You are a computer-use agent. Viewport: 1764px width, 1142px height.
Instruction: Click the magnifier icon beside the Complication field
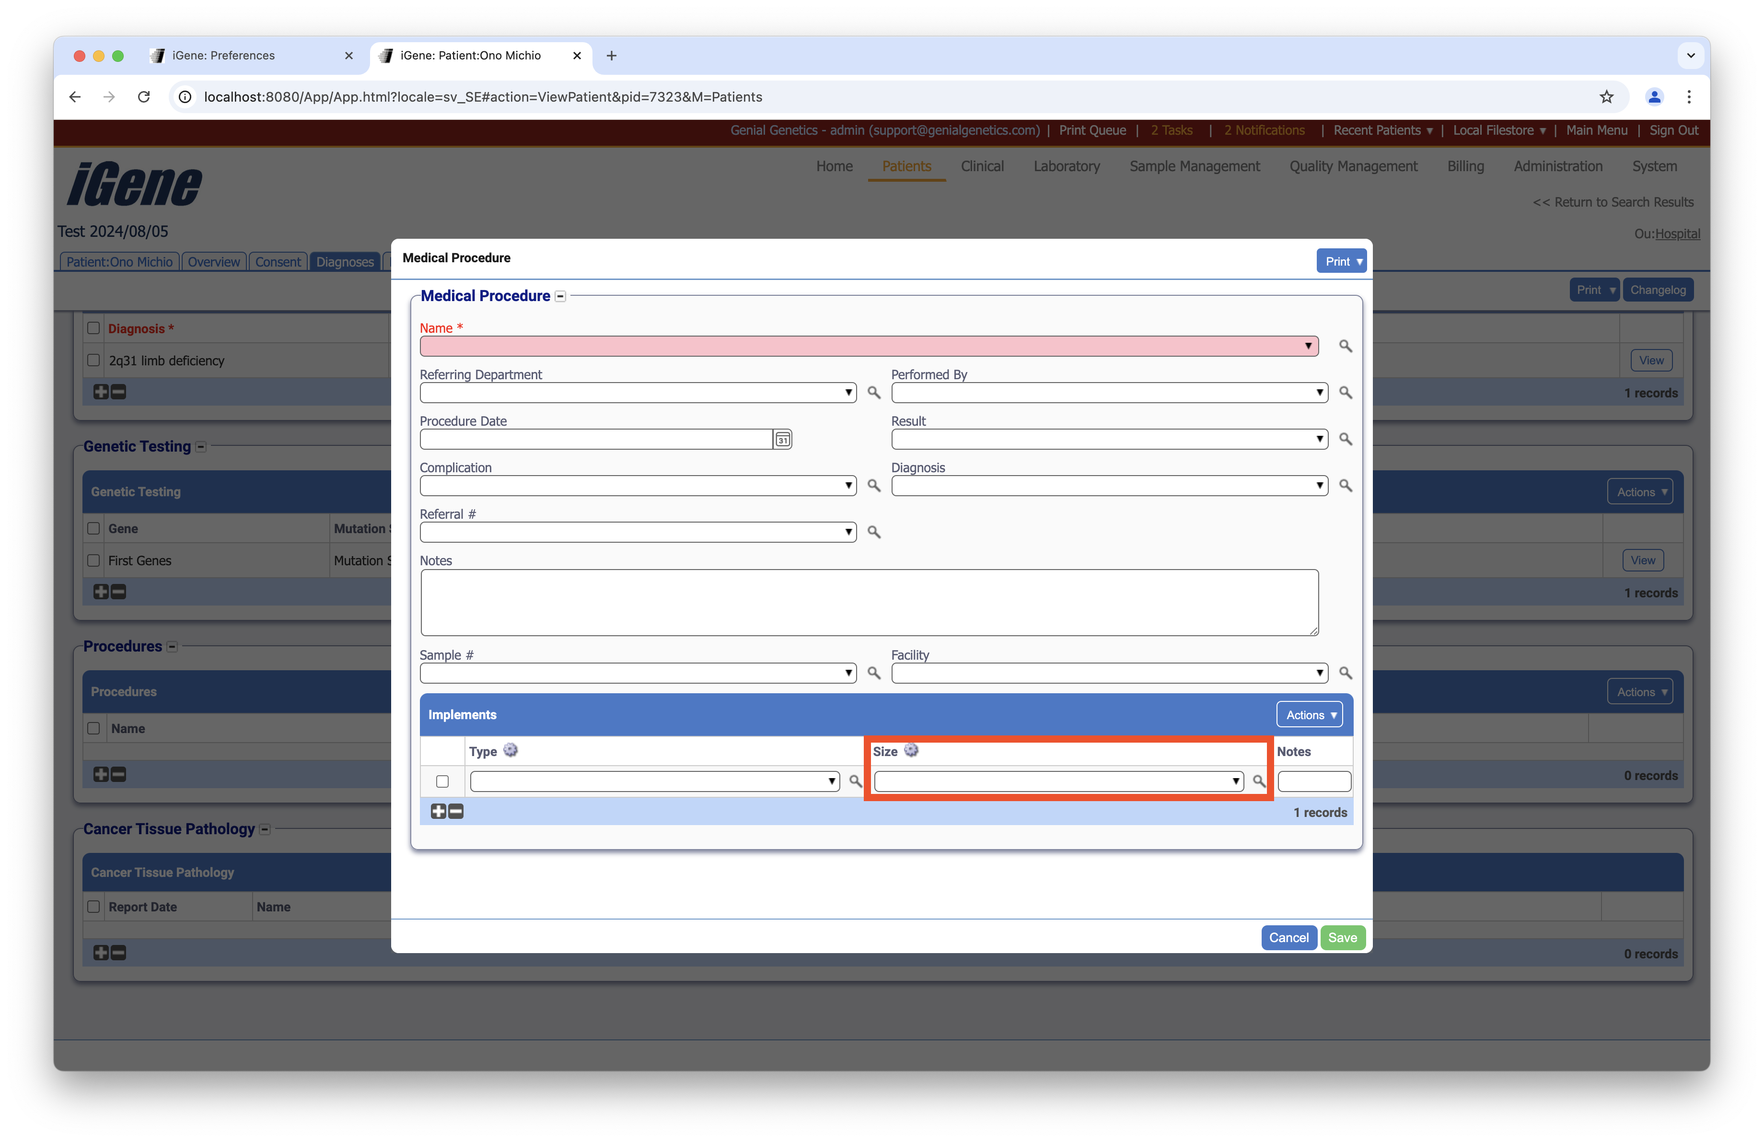(x=874, y=485)
